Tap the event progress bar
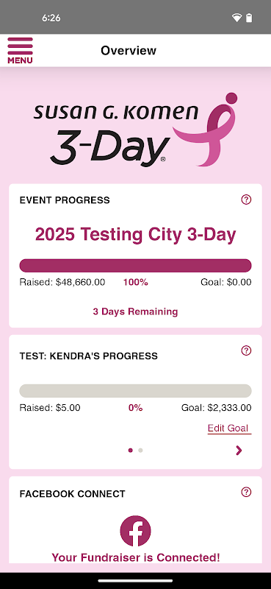Screen dimensions: 271x589 (x=135, y=265)
